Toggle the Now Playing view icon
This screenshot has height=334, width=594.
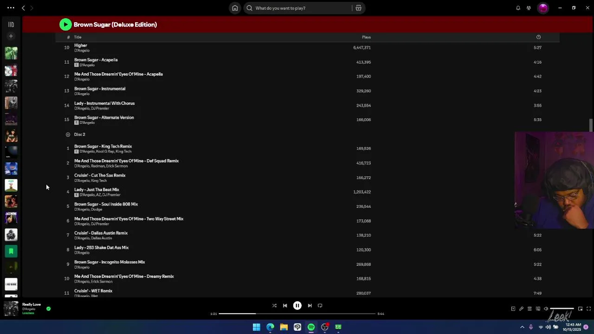[513, 309]
